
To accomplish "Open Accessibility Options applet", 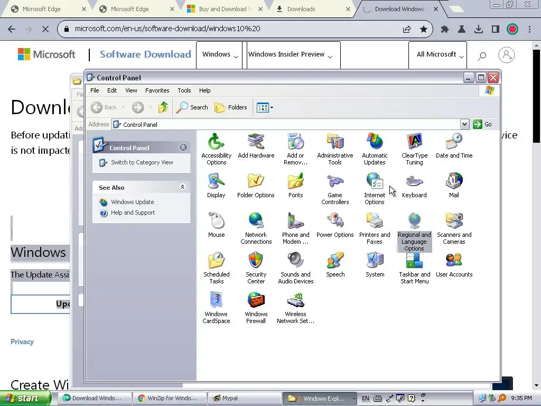I will point(216,150).
